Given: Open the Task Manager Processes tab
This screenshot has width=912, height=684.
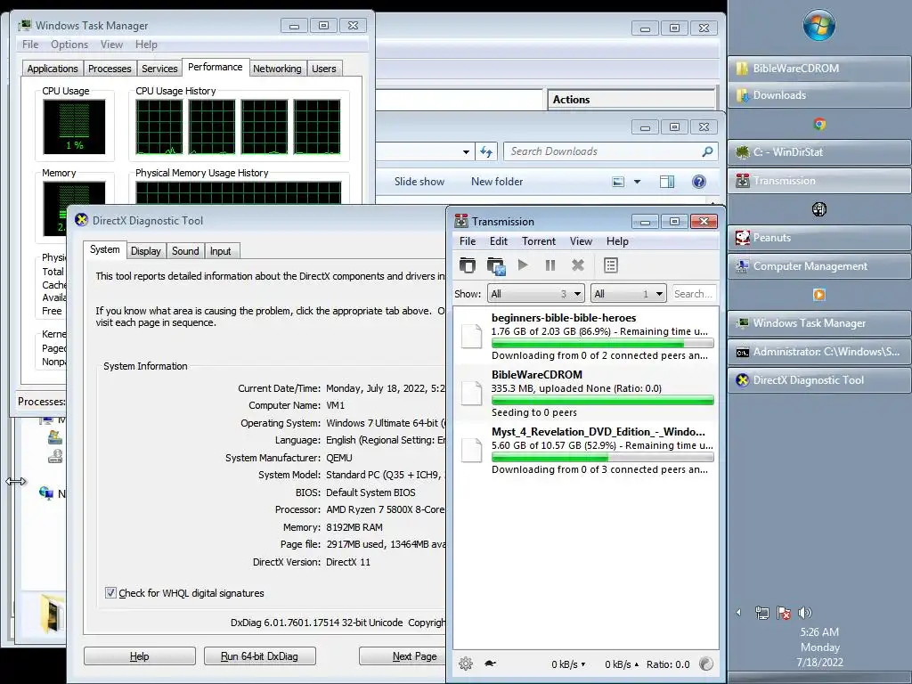Looking at the screenshot, I should tap(110, 68).
